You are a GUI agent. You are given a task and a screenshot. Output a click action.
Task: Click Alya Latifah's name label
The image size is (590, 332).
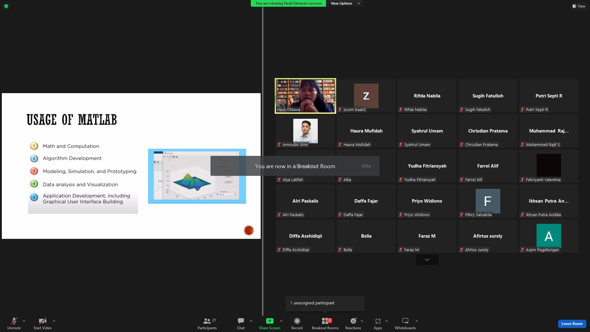coord(293,180)
